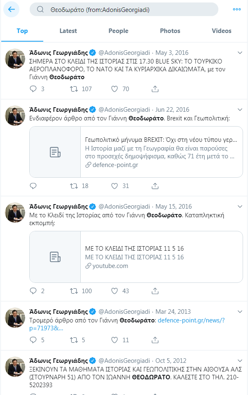Click the search query input field
This screenshot has height=395, width=248.
pos(124,9)
